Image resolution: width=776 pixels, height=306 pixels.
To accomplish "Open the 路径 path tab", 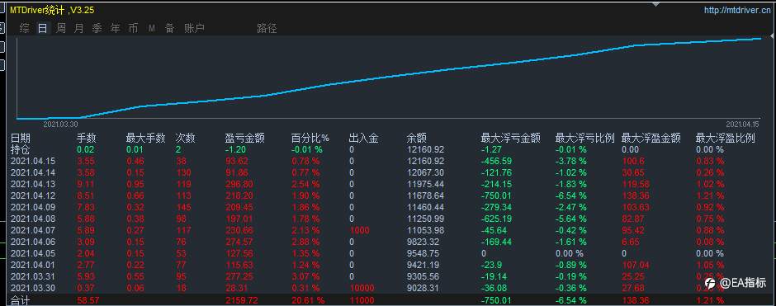I will [267, 28].
